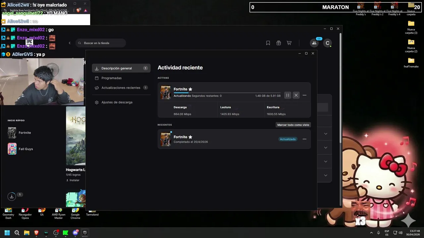Open the shopping cart icon
This screenshot has height=238, width=424.
[289, 43]
